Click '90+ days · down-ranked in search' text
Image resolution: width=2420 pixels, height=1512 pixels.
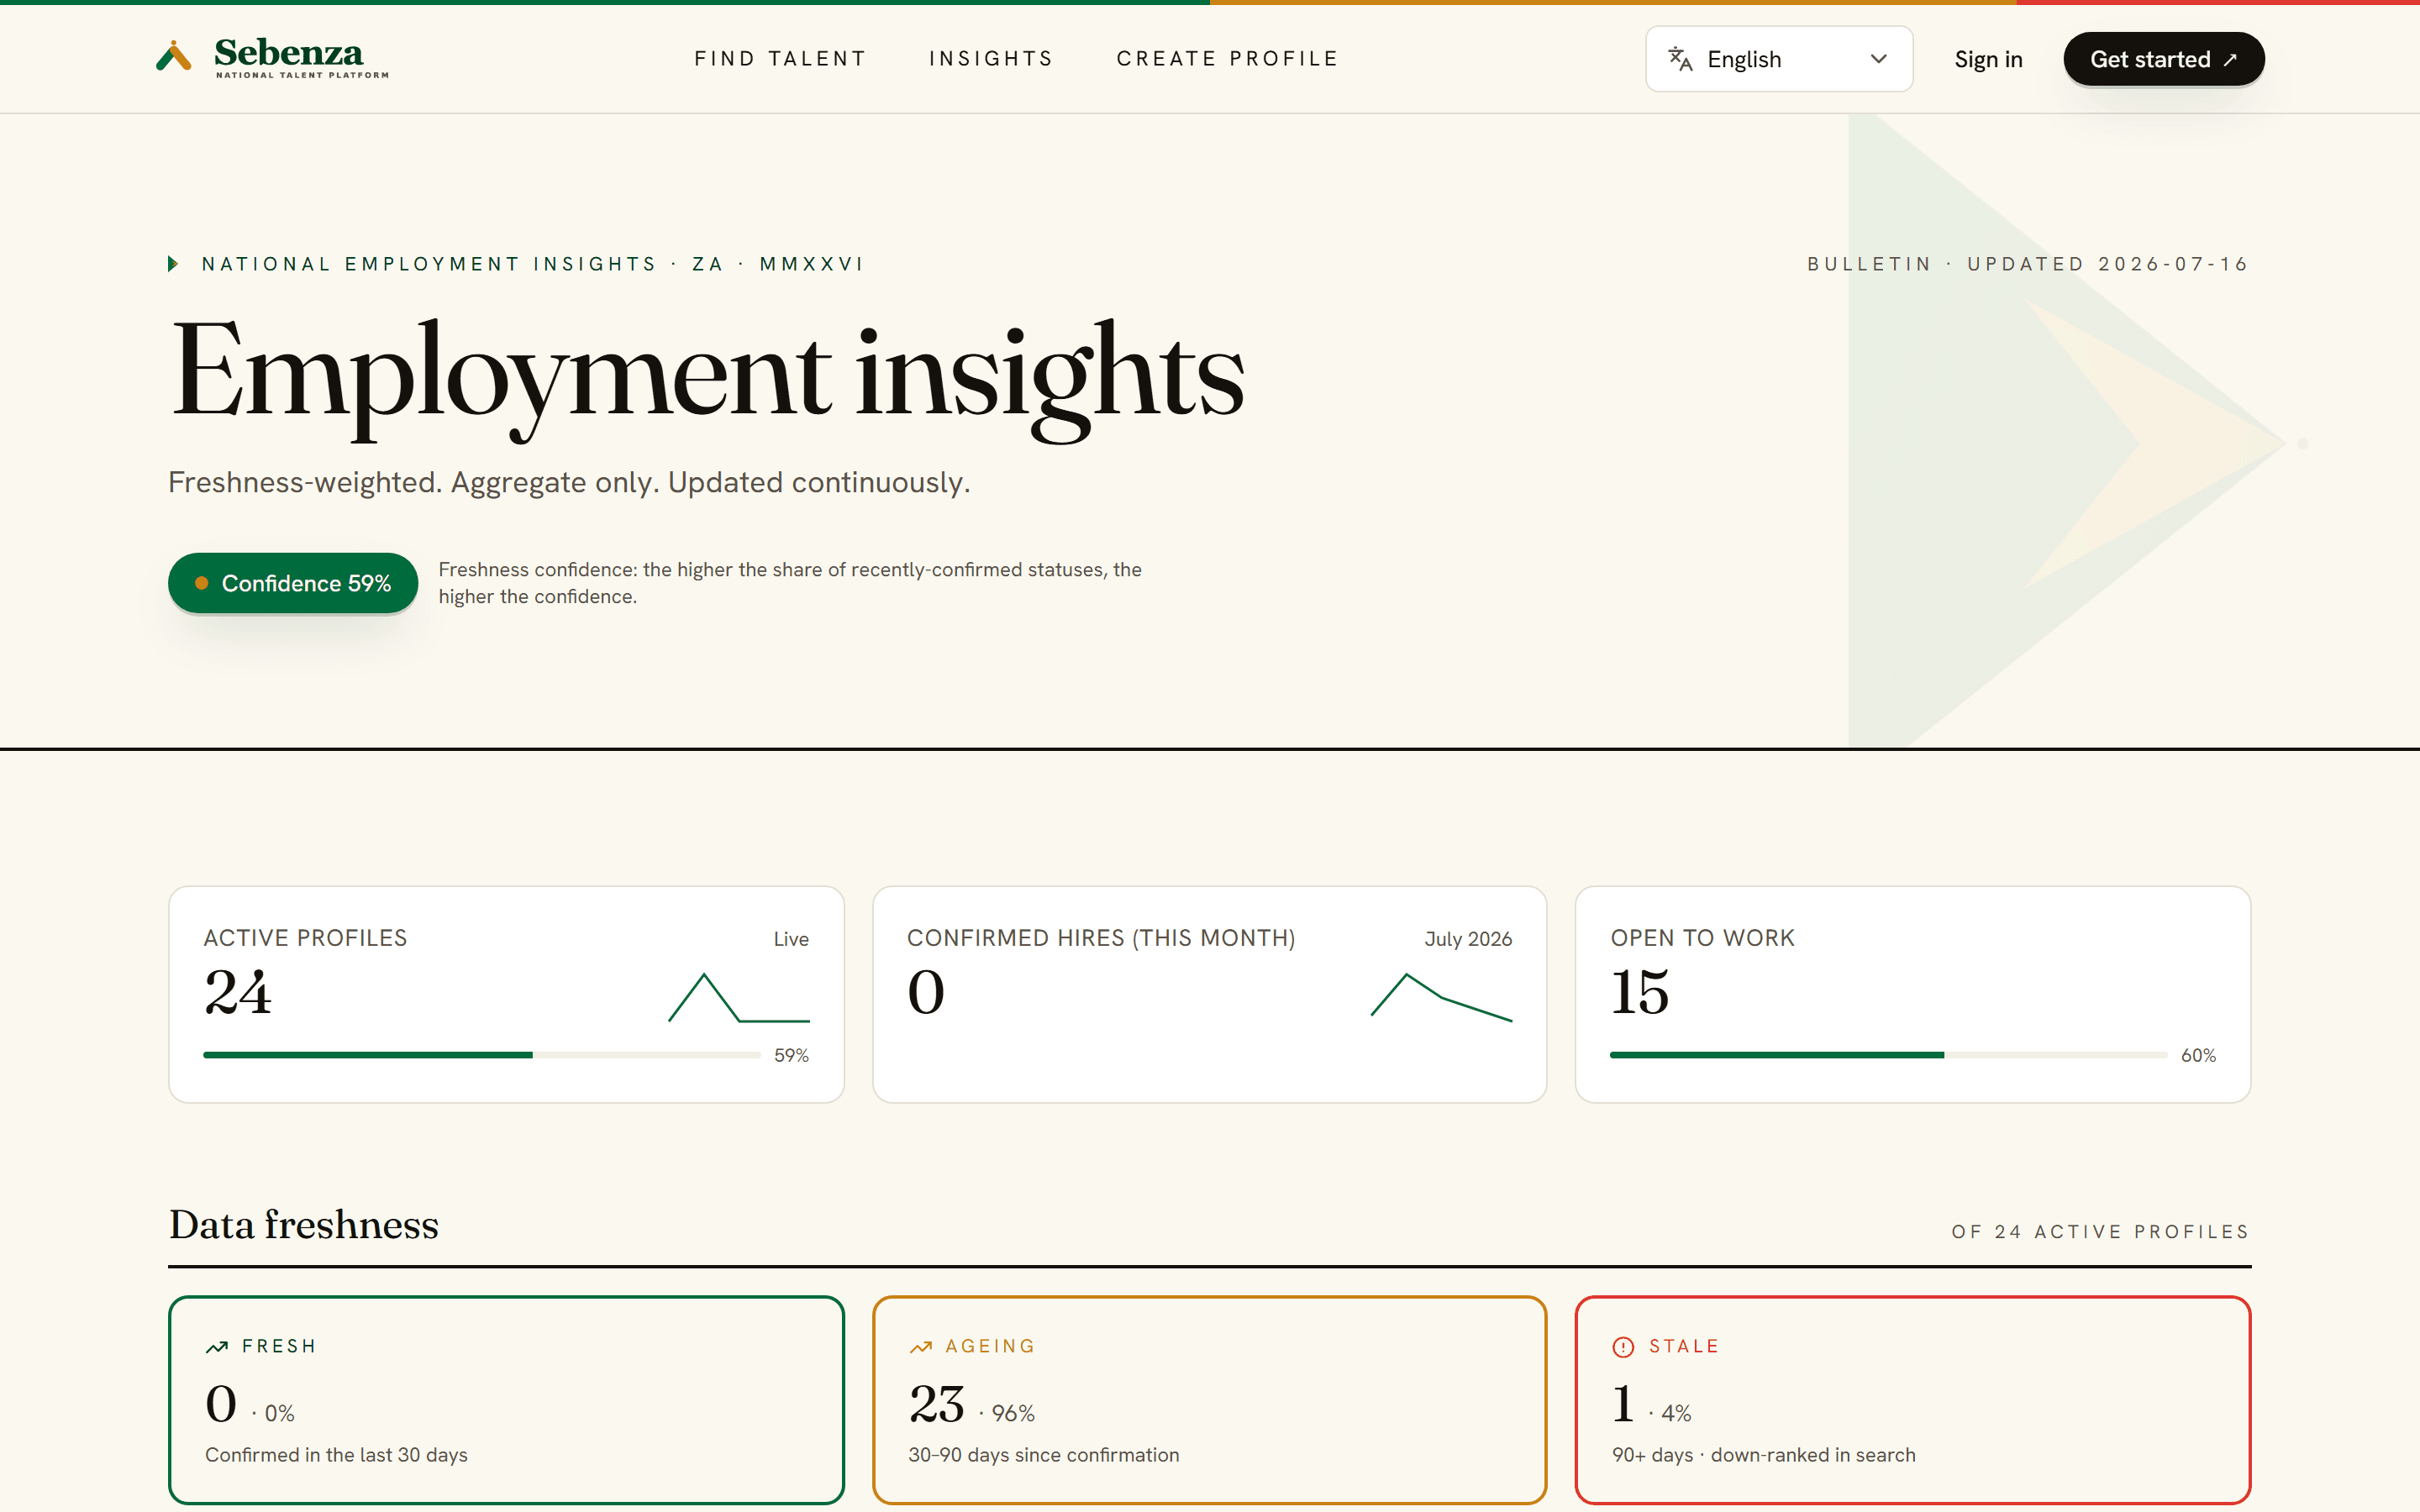point(1764,1455)
